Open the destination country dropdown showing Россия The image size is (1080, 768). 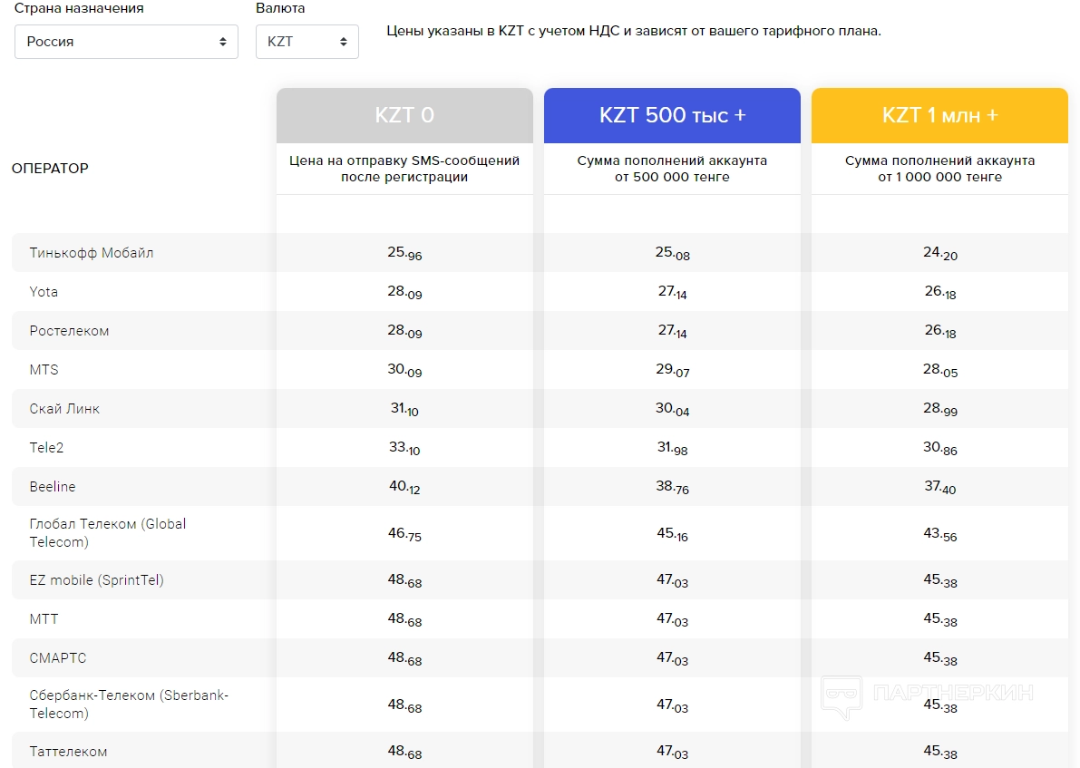[x=126, y=42]
